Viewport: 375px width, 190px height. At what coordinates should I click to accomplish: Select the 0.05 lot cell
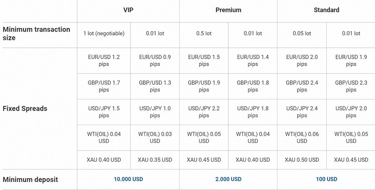302,33
